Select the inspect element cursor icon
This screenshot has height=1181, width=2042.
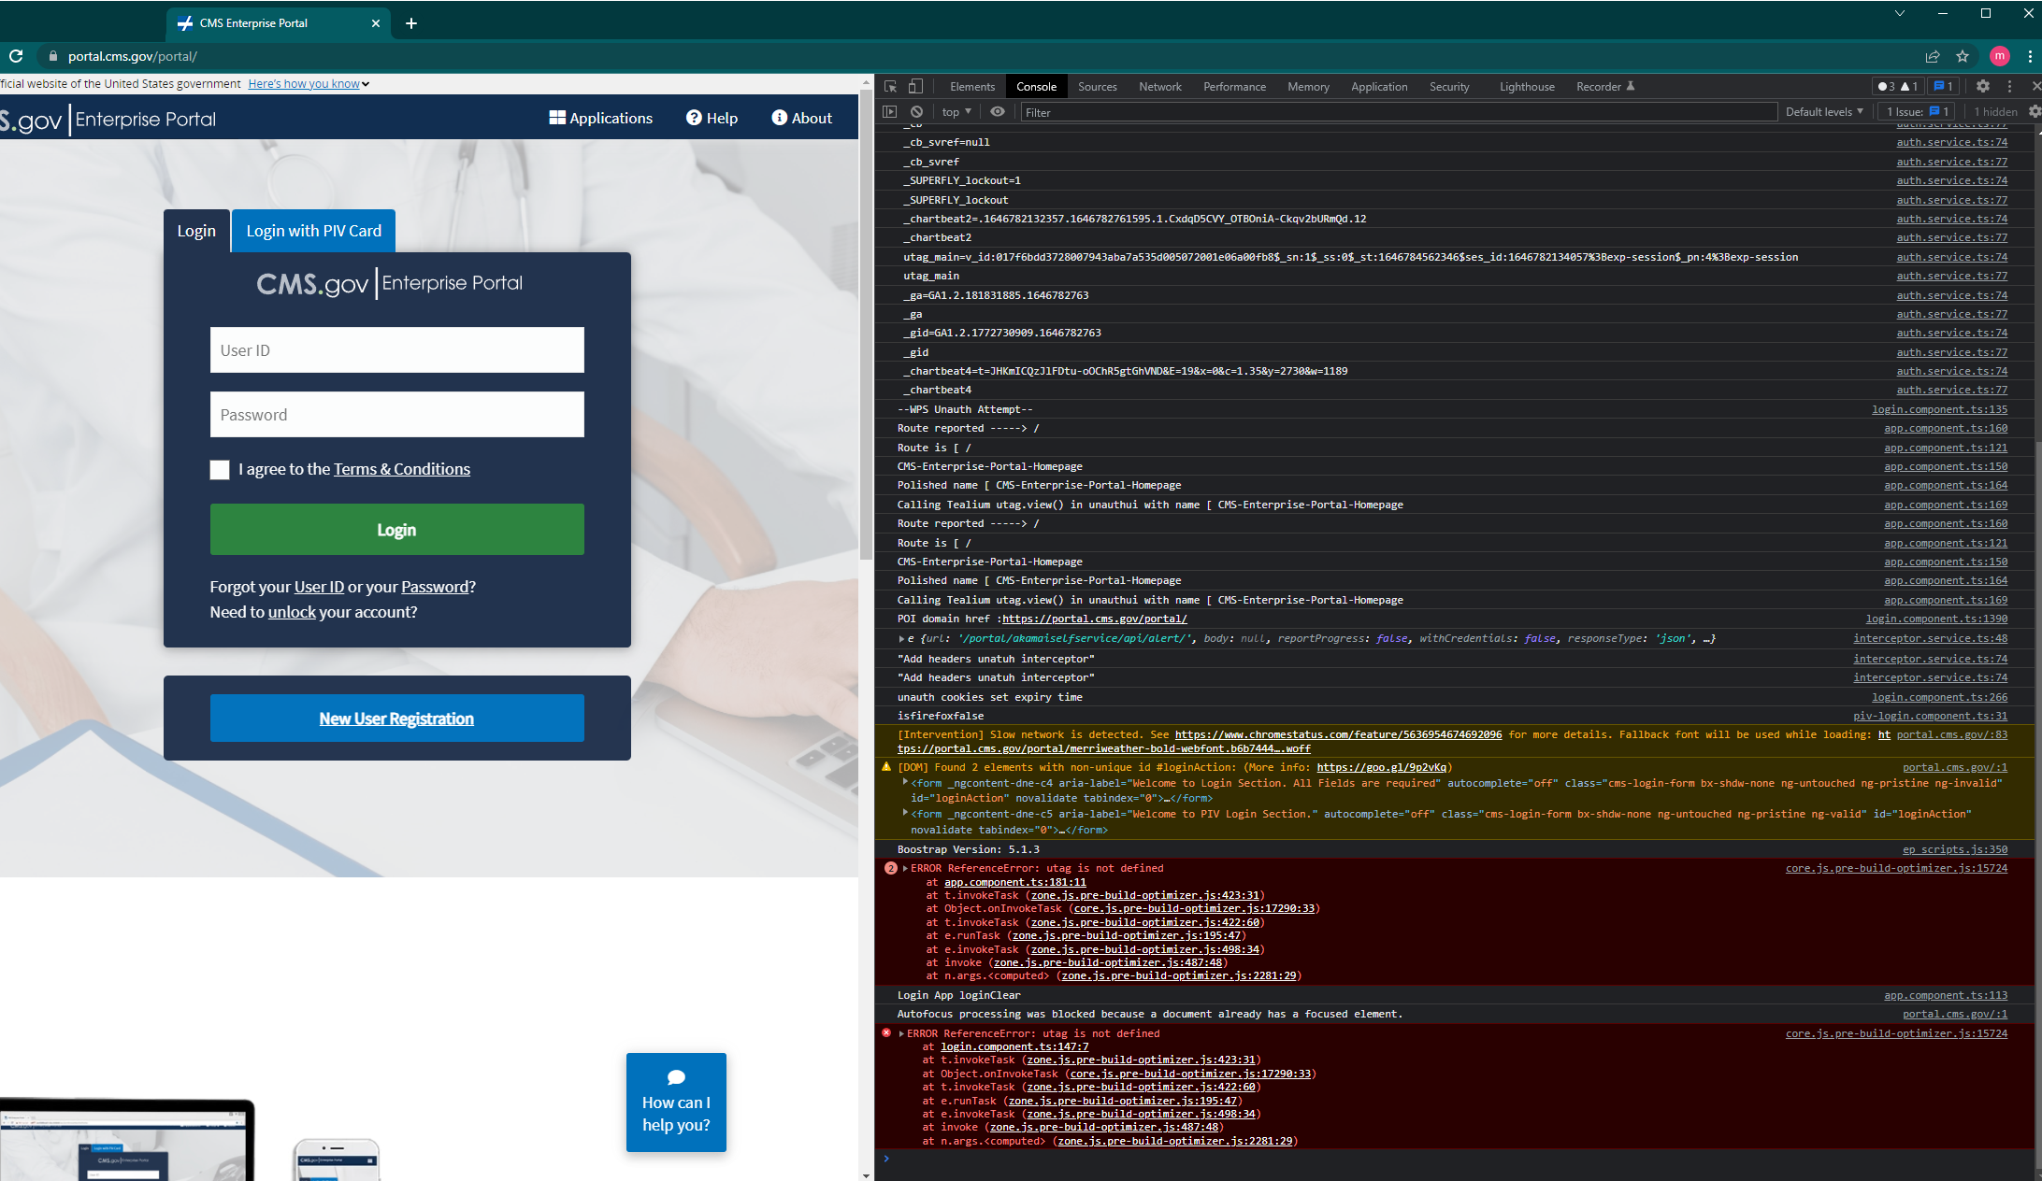pyautogui.click(x=889, y=86)
